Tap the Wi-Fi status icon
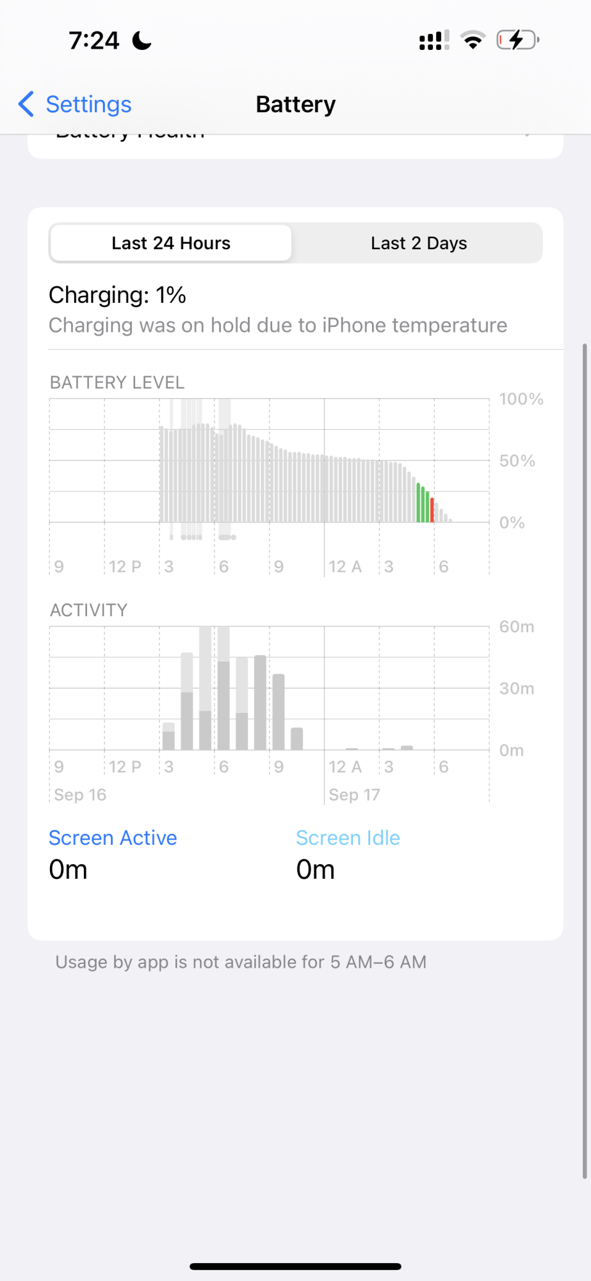Screen dimensions: 591x1281 point(473,40)
